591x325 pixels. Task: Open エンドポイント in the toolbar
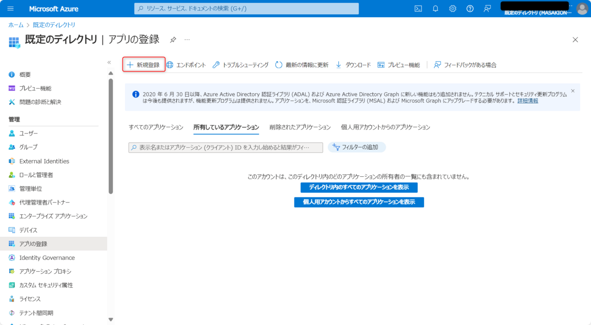(x=186, y=65)
